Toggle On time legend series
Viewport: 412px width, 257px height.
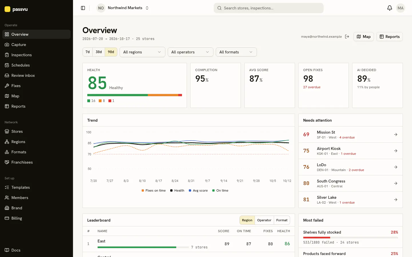pyautogui.click(x=220, y=190)
